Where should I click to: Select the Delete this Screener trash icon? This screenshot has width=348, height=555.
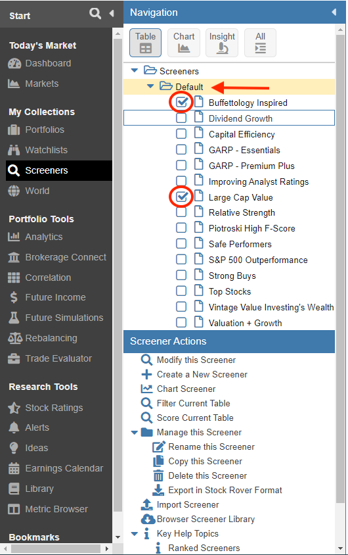(x=159, y=475)
